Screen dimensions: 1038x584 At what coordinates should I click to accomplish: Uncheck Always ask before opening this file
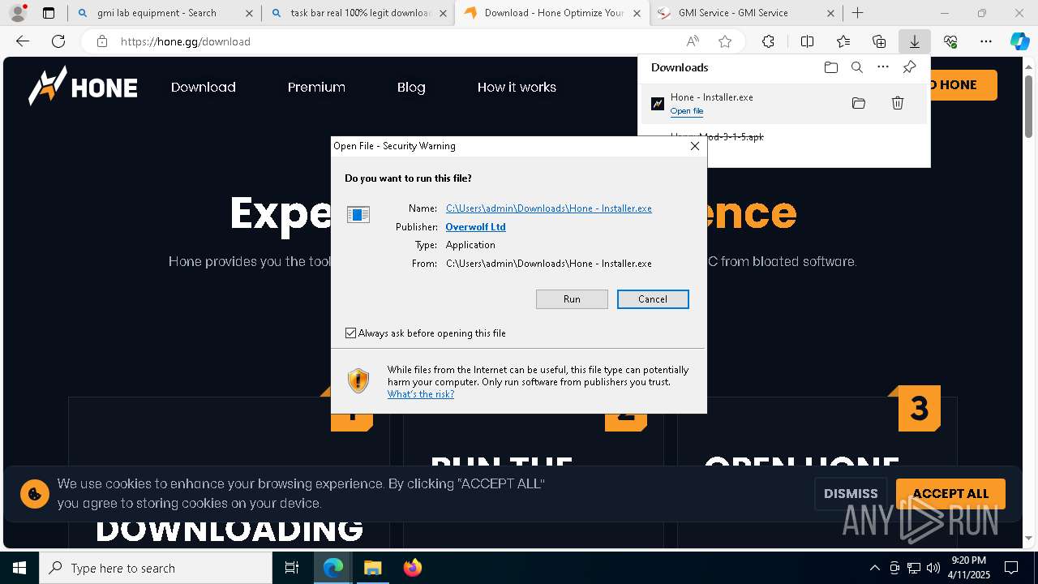(350, 333)
